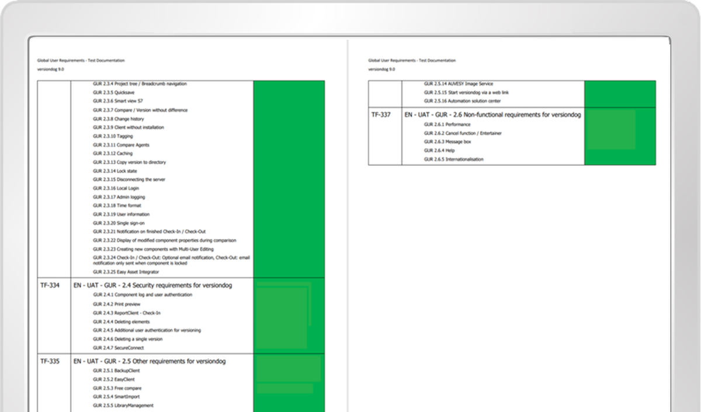The height and width of the screenshot is (412, 701).
Task: Select GUR 2.3.21 Notification on finished Check-In / Check-Out
Action: [150, 231]
